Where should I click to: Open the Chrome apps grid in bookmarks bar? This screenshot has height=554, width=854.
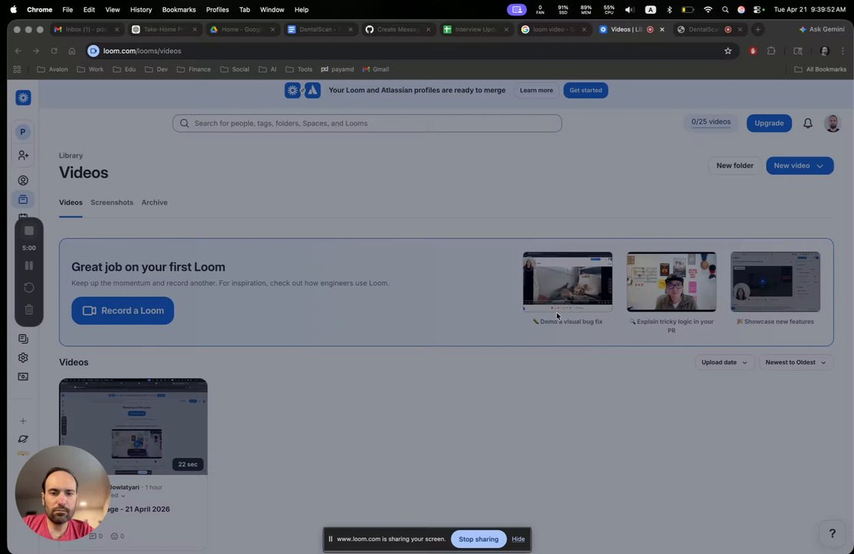click(17, 69)
